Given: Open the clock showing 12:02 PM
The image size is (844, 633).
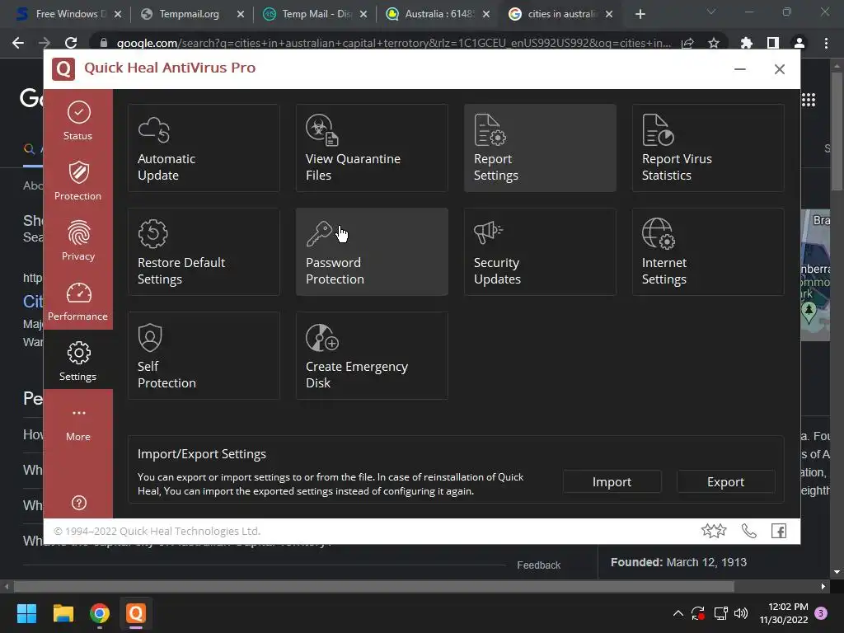Looking at the screenshot, I should 785,613.
